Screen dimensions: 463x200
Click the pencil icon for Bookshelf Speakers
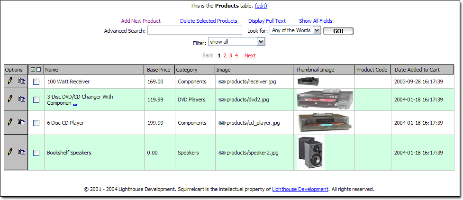click(x=9, y=152)
